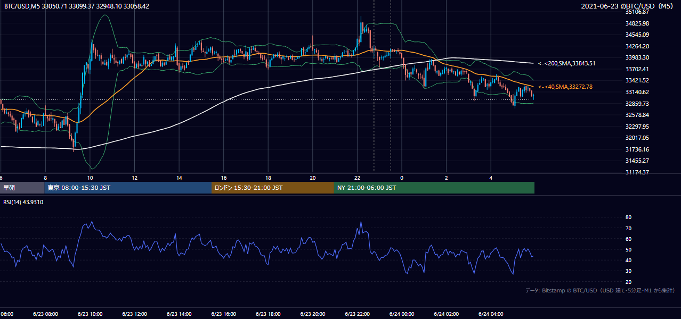Screen dimensions: 681x319
Task: Click bottom time label 6/23 14:00
Action: click(179, 314)
